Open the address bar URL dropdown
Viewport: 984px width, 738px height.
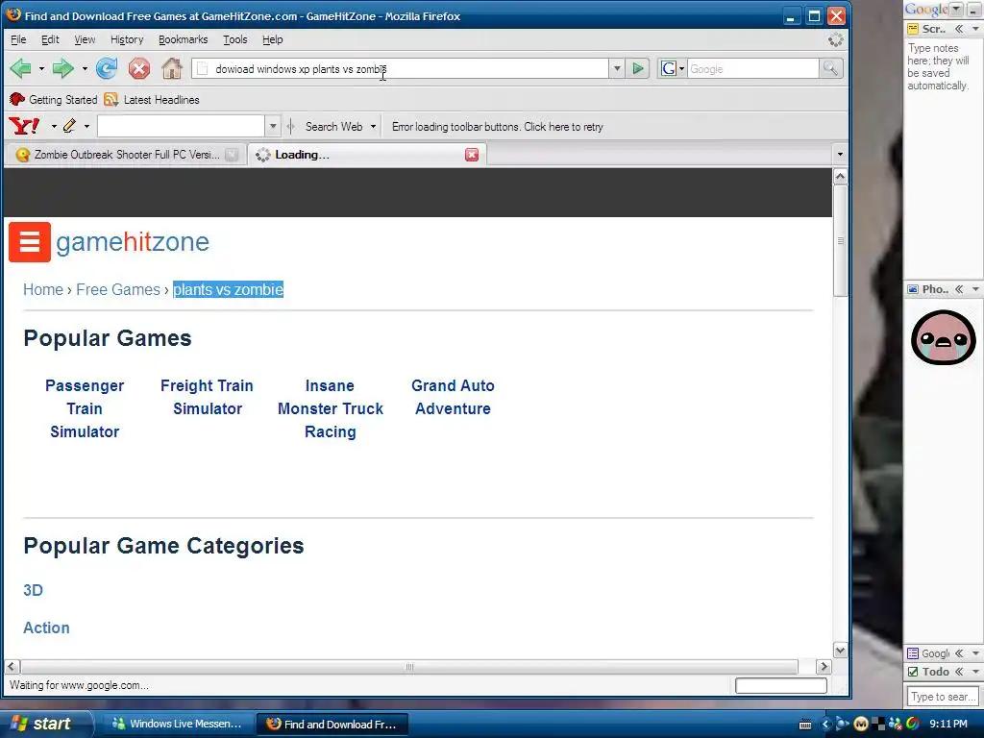[617, 68]
